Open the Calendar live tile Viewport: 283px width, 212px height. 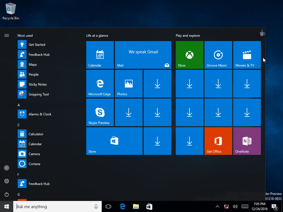[100, 55]
